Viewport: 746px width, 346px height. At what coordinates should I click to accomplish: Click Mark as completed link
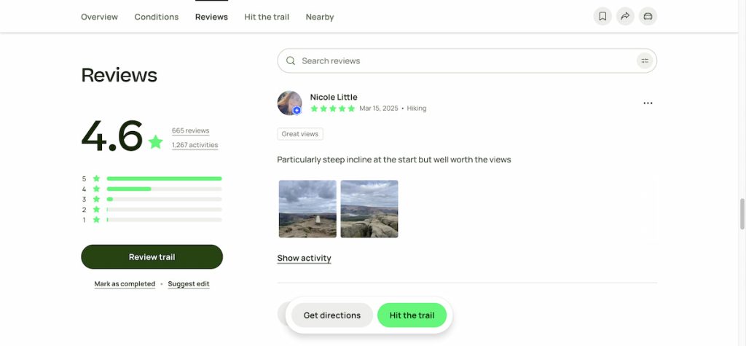tap(125, 284)
